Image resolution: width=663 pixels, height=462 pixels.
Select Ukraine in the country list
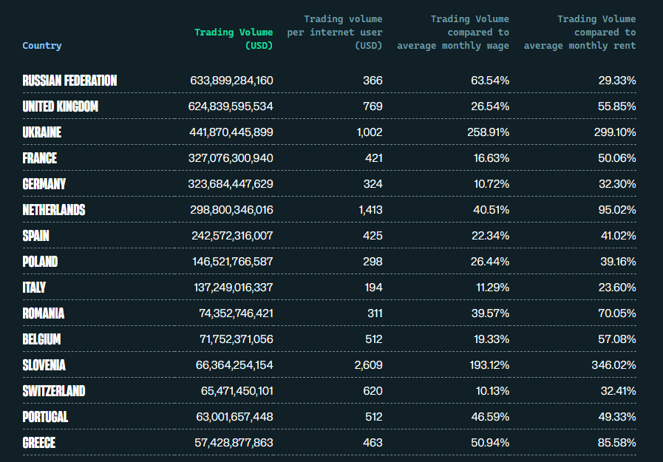(42, 132)
